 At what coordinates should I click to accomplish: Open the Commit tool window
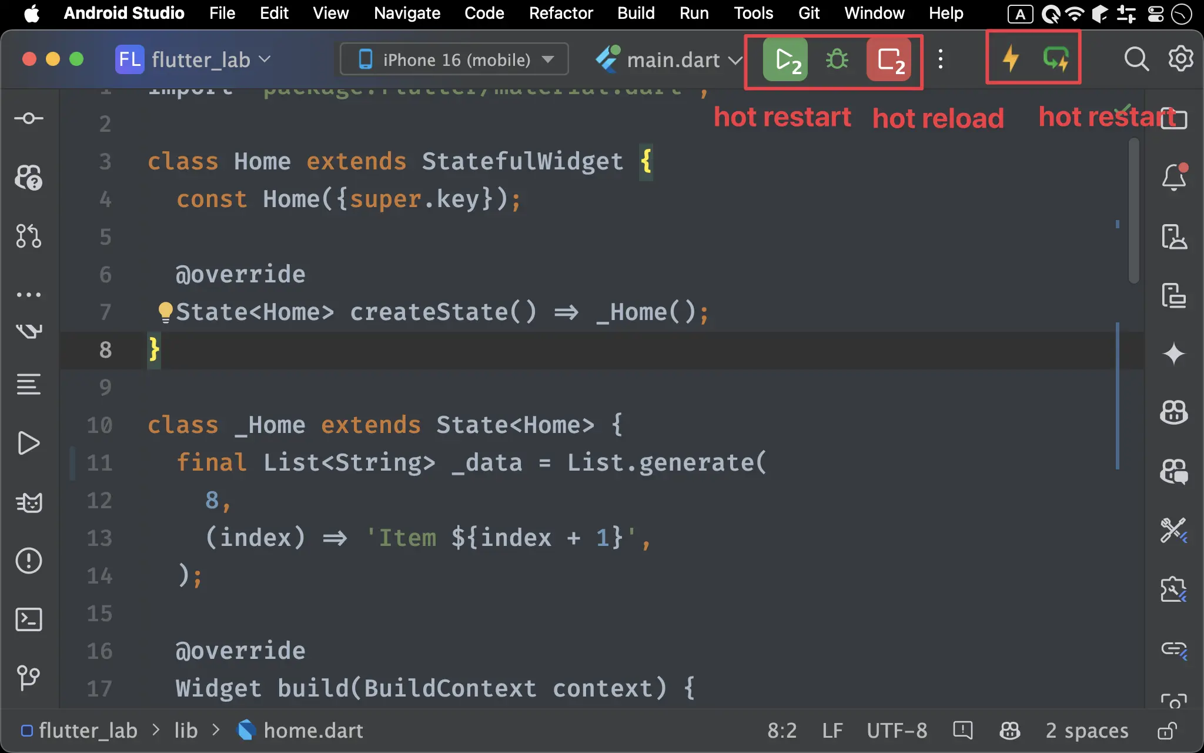29,118
